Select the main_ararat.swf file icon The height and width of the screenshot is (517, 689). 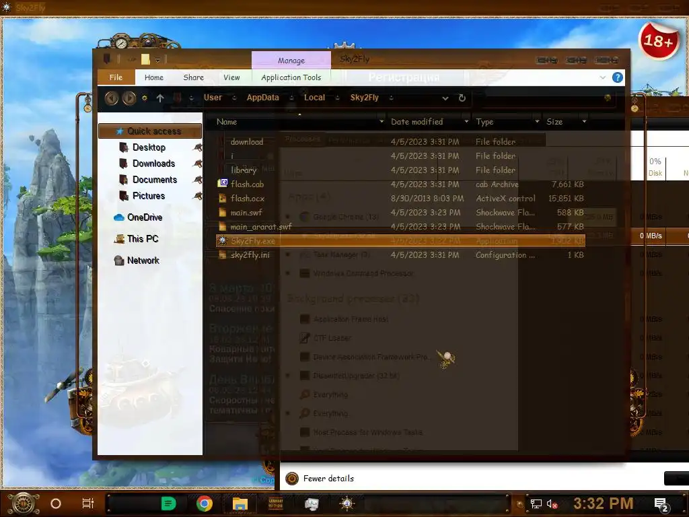[223, 226]
